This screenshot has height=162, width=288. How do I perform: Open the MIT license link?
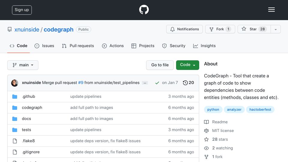click(x=219, y=130)
